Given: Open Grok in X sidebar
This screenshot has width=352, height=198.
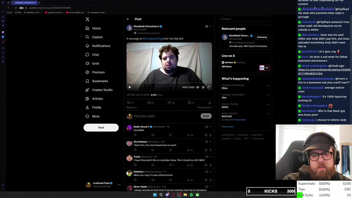Looking at the screenshot, I should [x=92, y=64].
